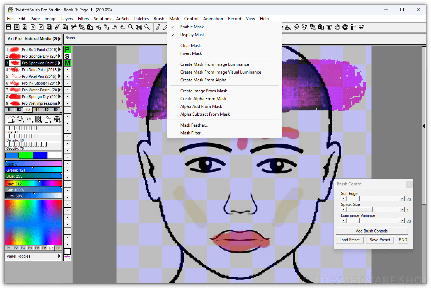Toggle the S button under P

[67, 56]
